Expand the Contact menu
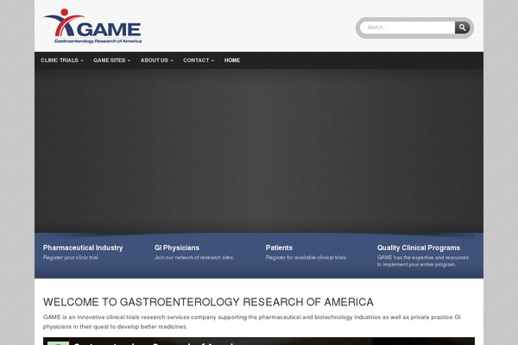Viewport: 518px width, 345px height. coord(199,60)
